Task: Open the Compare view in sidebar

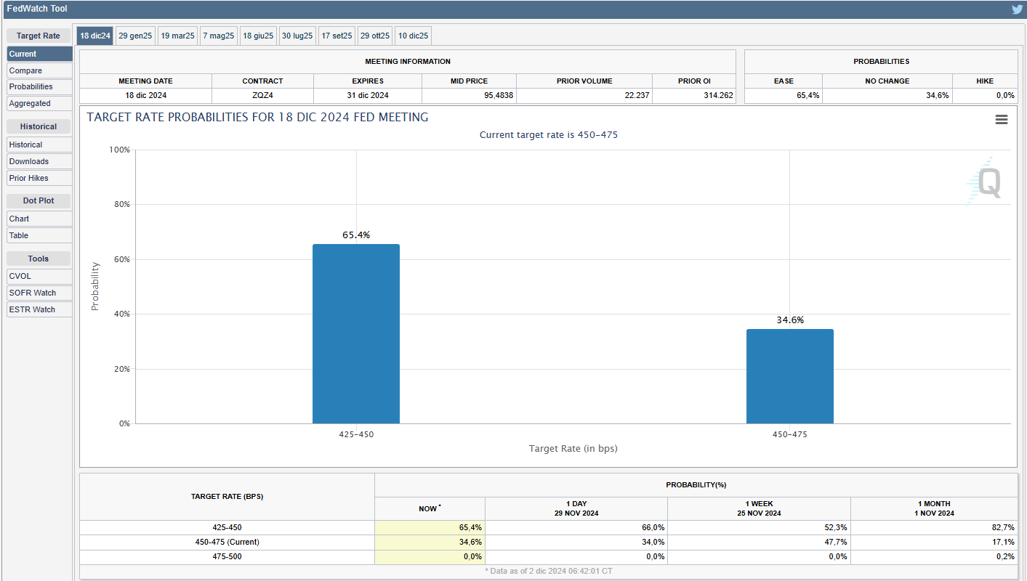Action: pyautogui.click(x=39, y=70)
